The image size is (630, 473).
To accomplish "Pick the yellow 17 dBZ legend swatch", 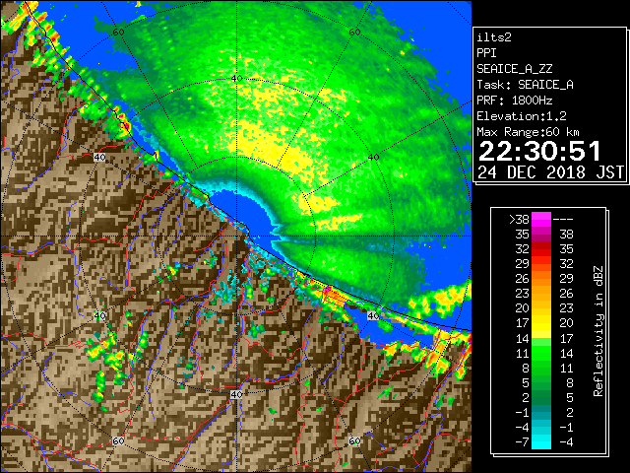I will 541,323.
